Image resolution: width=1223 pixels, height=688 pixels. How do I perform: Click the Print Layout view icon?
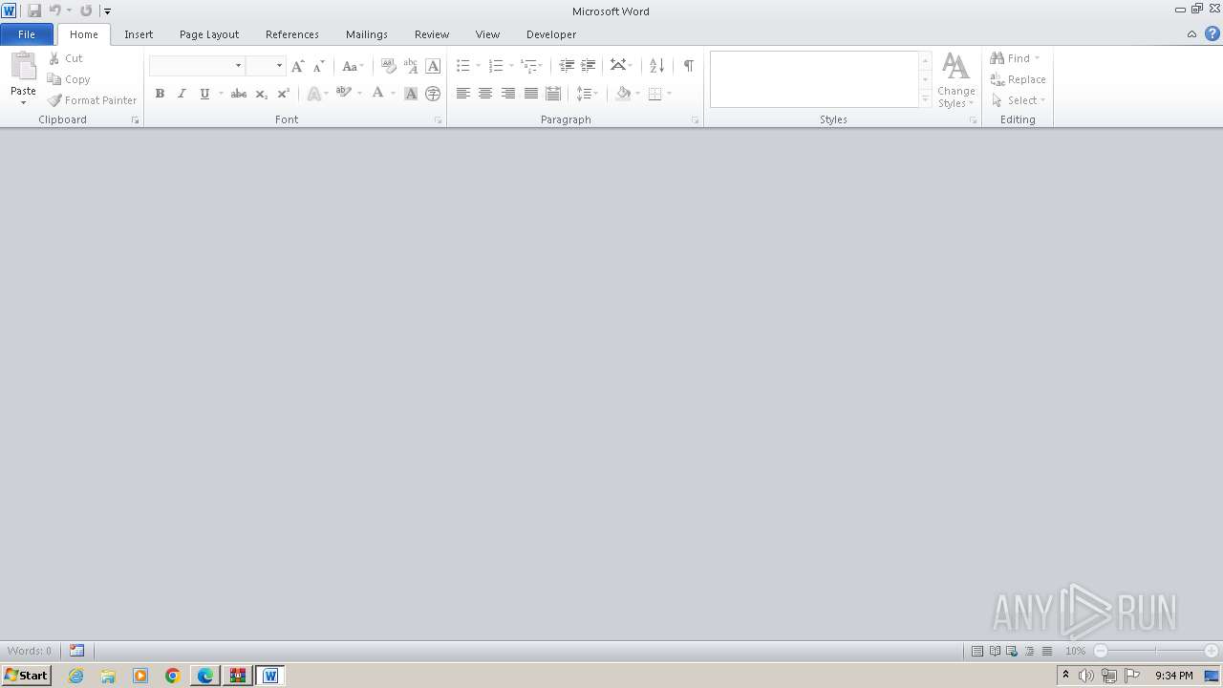coord(977,651)
